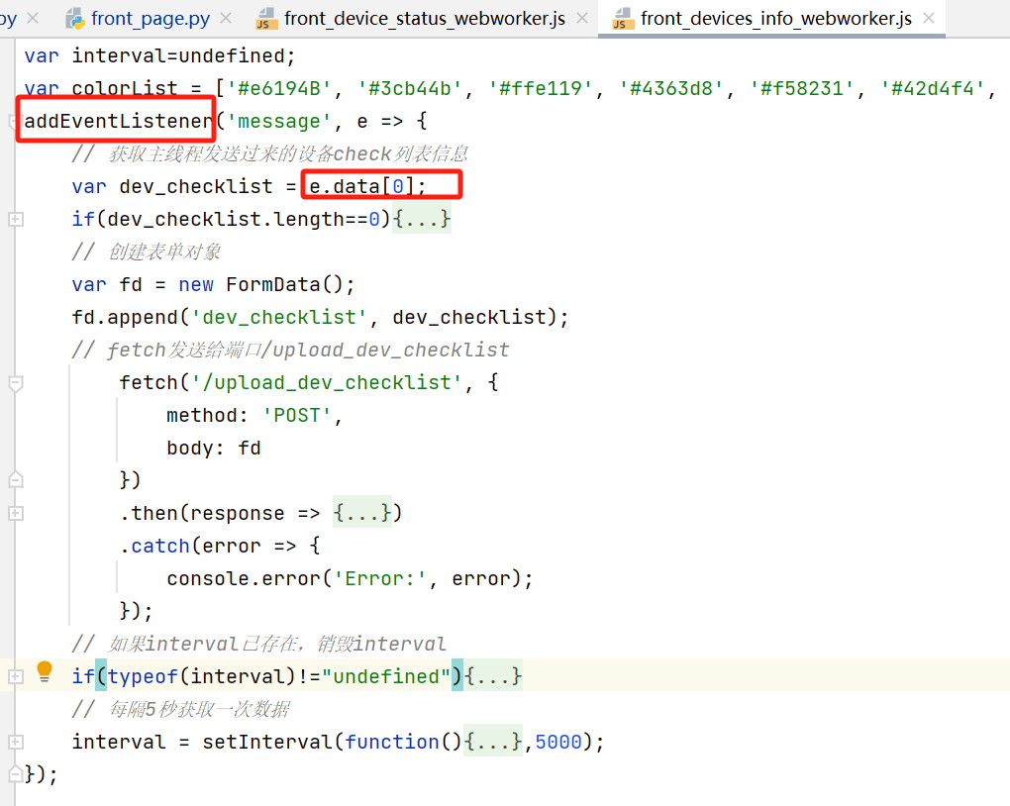Click JS file icon on front_devices_info_webworker.js tab
This screenshot has width=1010, height=806.
click(x=623, y=19)
